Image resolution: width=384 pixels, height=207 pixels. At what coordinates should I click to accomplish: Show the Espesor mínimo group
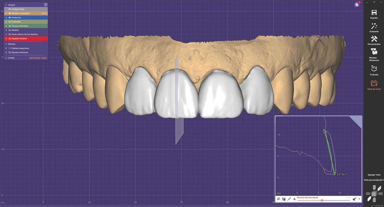(x=10, y=39)
